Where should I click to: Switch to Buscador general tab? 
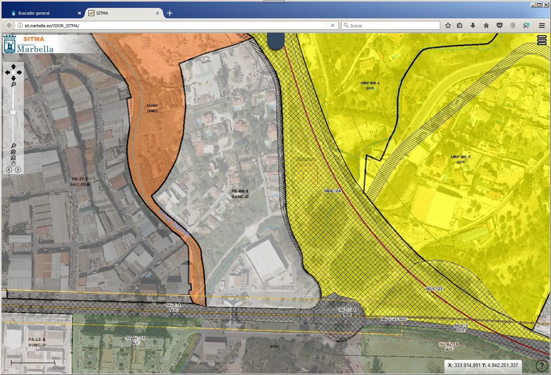tap(34, 13)
